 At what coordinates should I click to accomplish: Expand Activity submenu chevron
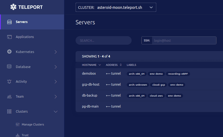tap(55, 82)
